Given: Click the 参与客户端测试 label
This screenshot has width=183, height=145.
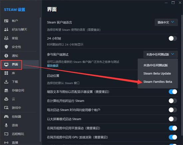Looking at the screenshot, I should (x=58, y=54).
